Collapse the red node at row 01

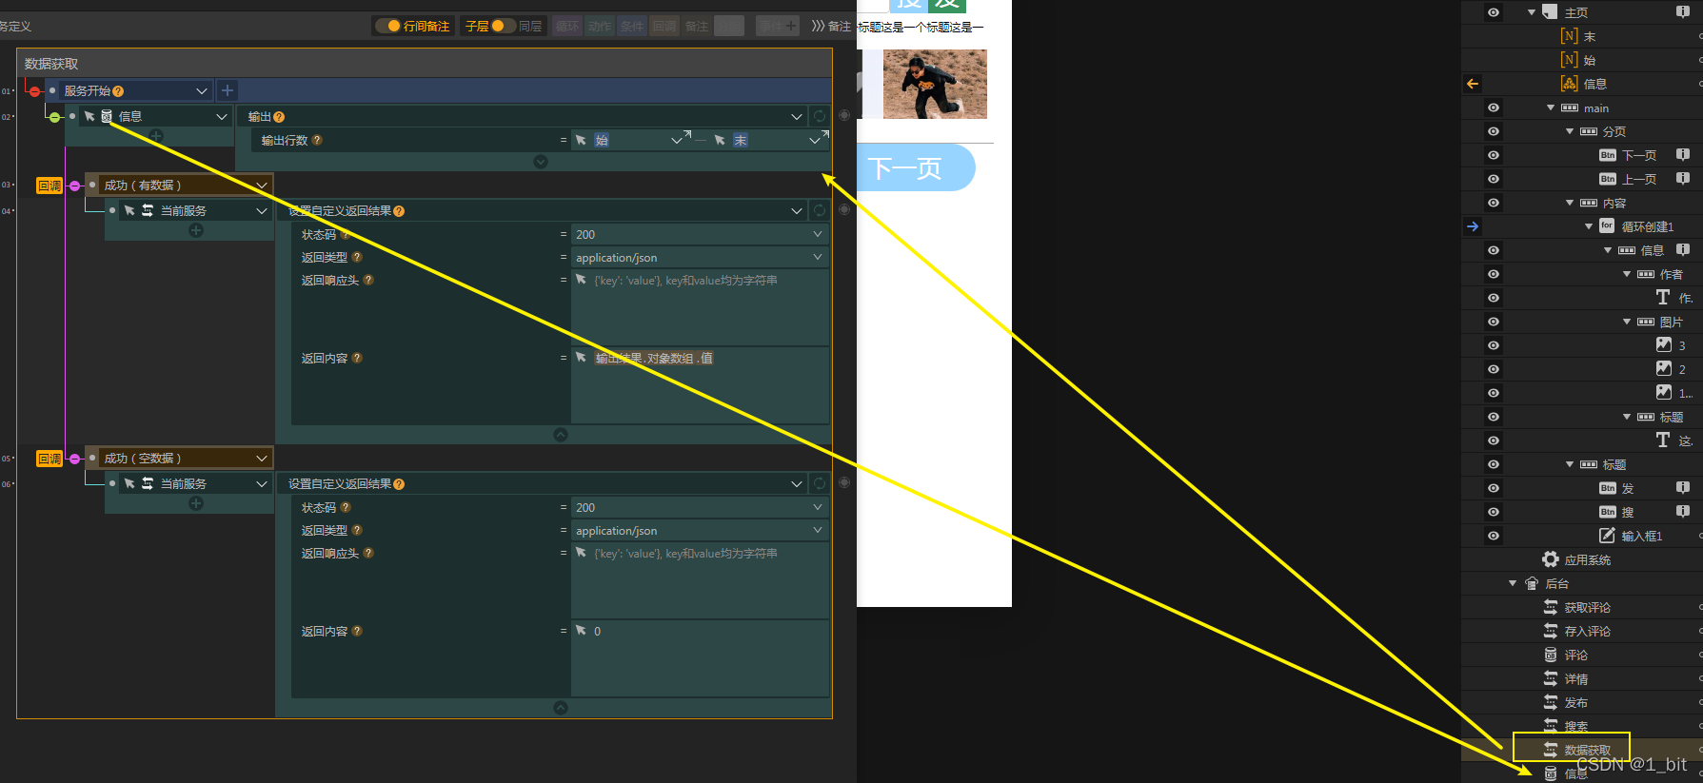pyautogui.click(x=35, y=91)
